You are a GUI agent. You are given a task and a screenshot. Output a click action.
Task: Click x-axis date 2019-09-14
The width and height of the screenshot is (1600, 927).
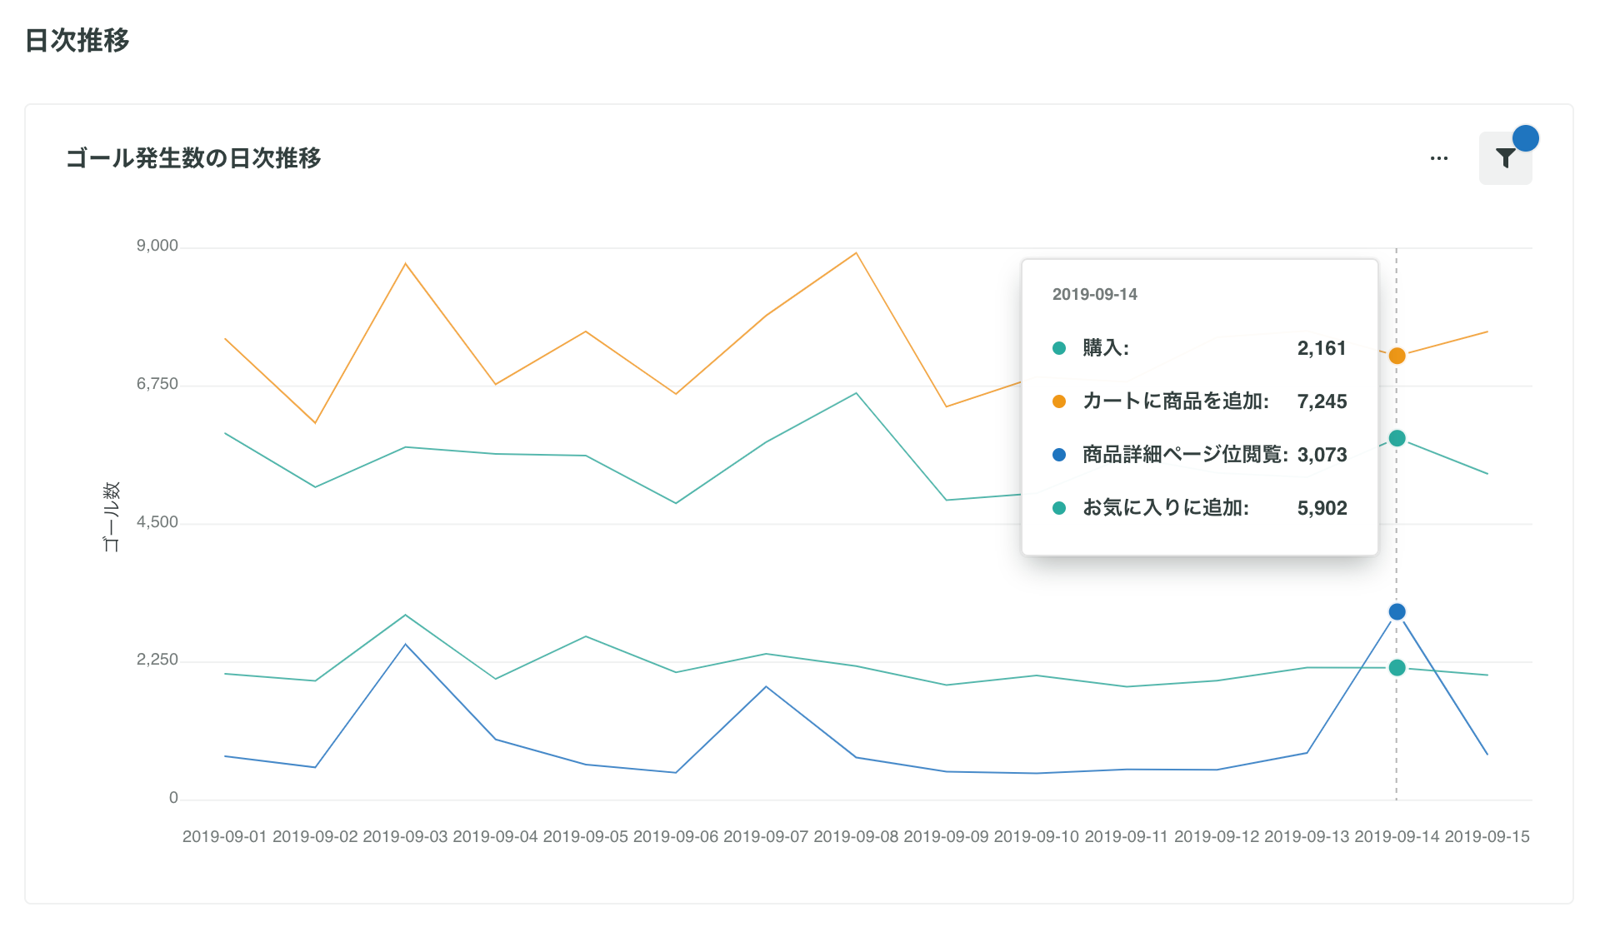(x=1397, y=837)
